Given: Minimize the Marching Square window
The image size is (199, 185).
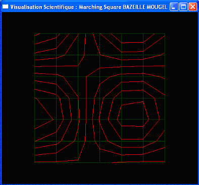Looking at the screenshot, I should coord(174,7).
